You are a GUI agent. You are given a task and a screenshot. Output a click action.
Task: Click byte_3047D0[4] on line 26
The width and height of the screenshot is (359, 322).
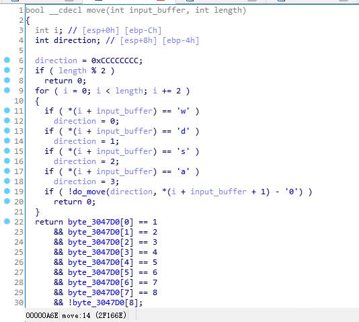click(x=101, y=262)
